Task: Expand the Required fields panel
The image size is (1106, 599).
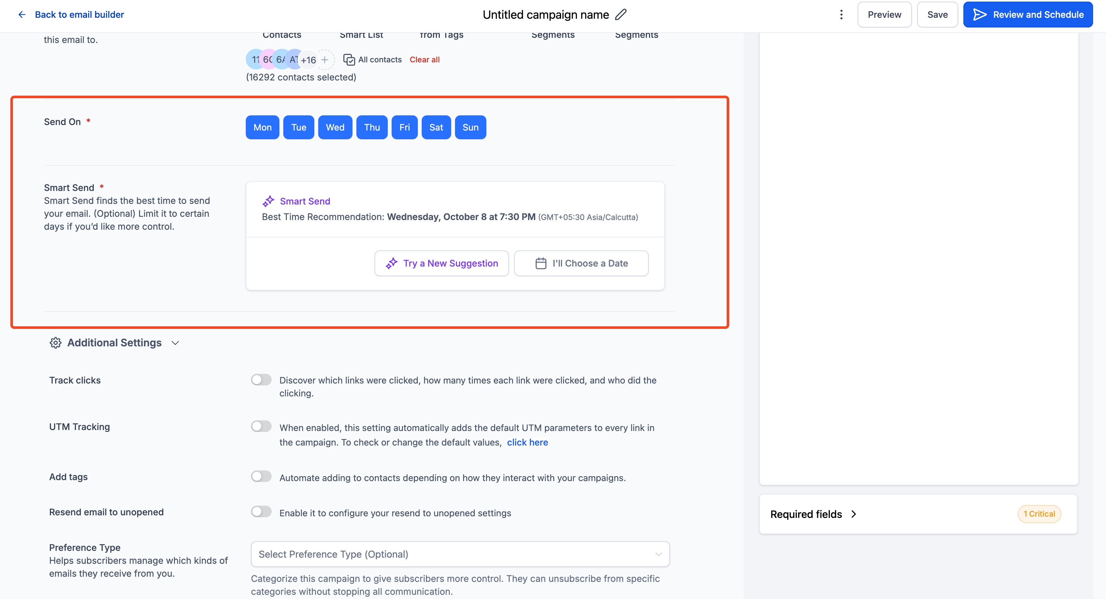Action: point(853,514)
